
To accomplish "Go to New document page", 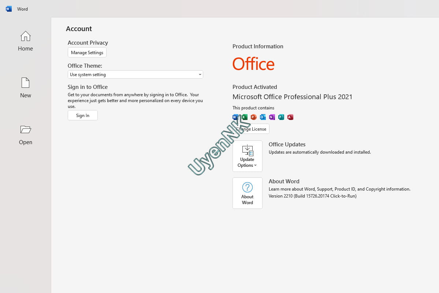I will 26,88.
